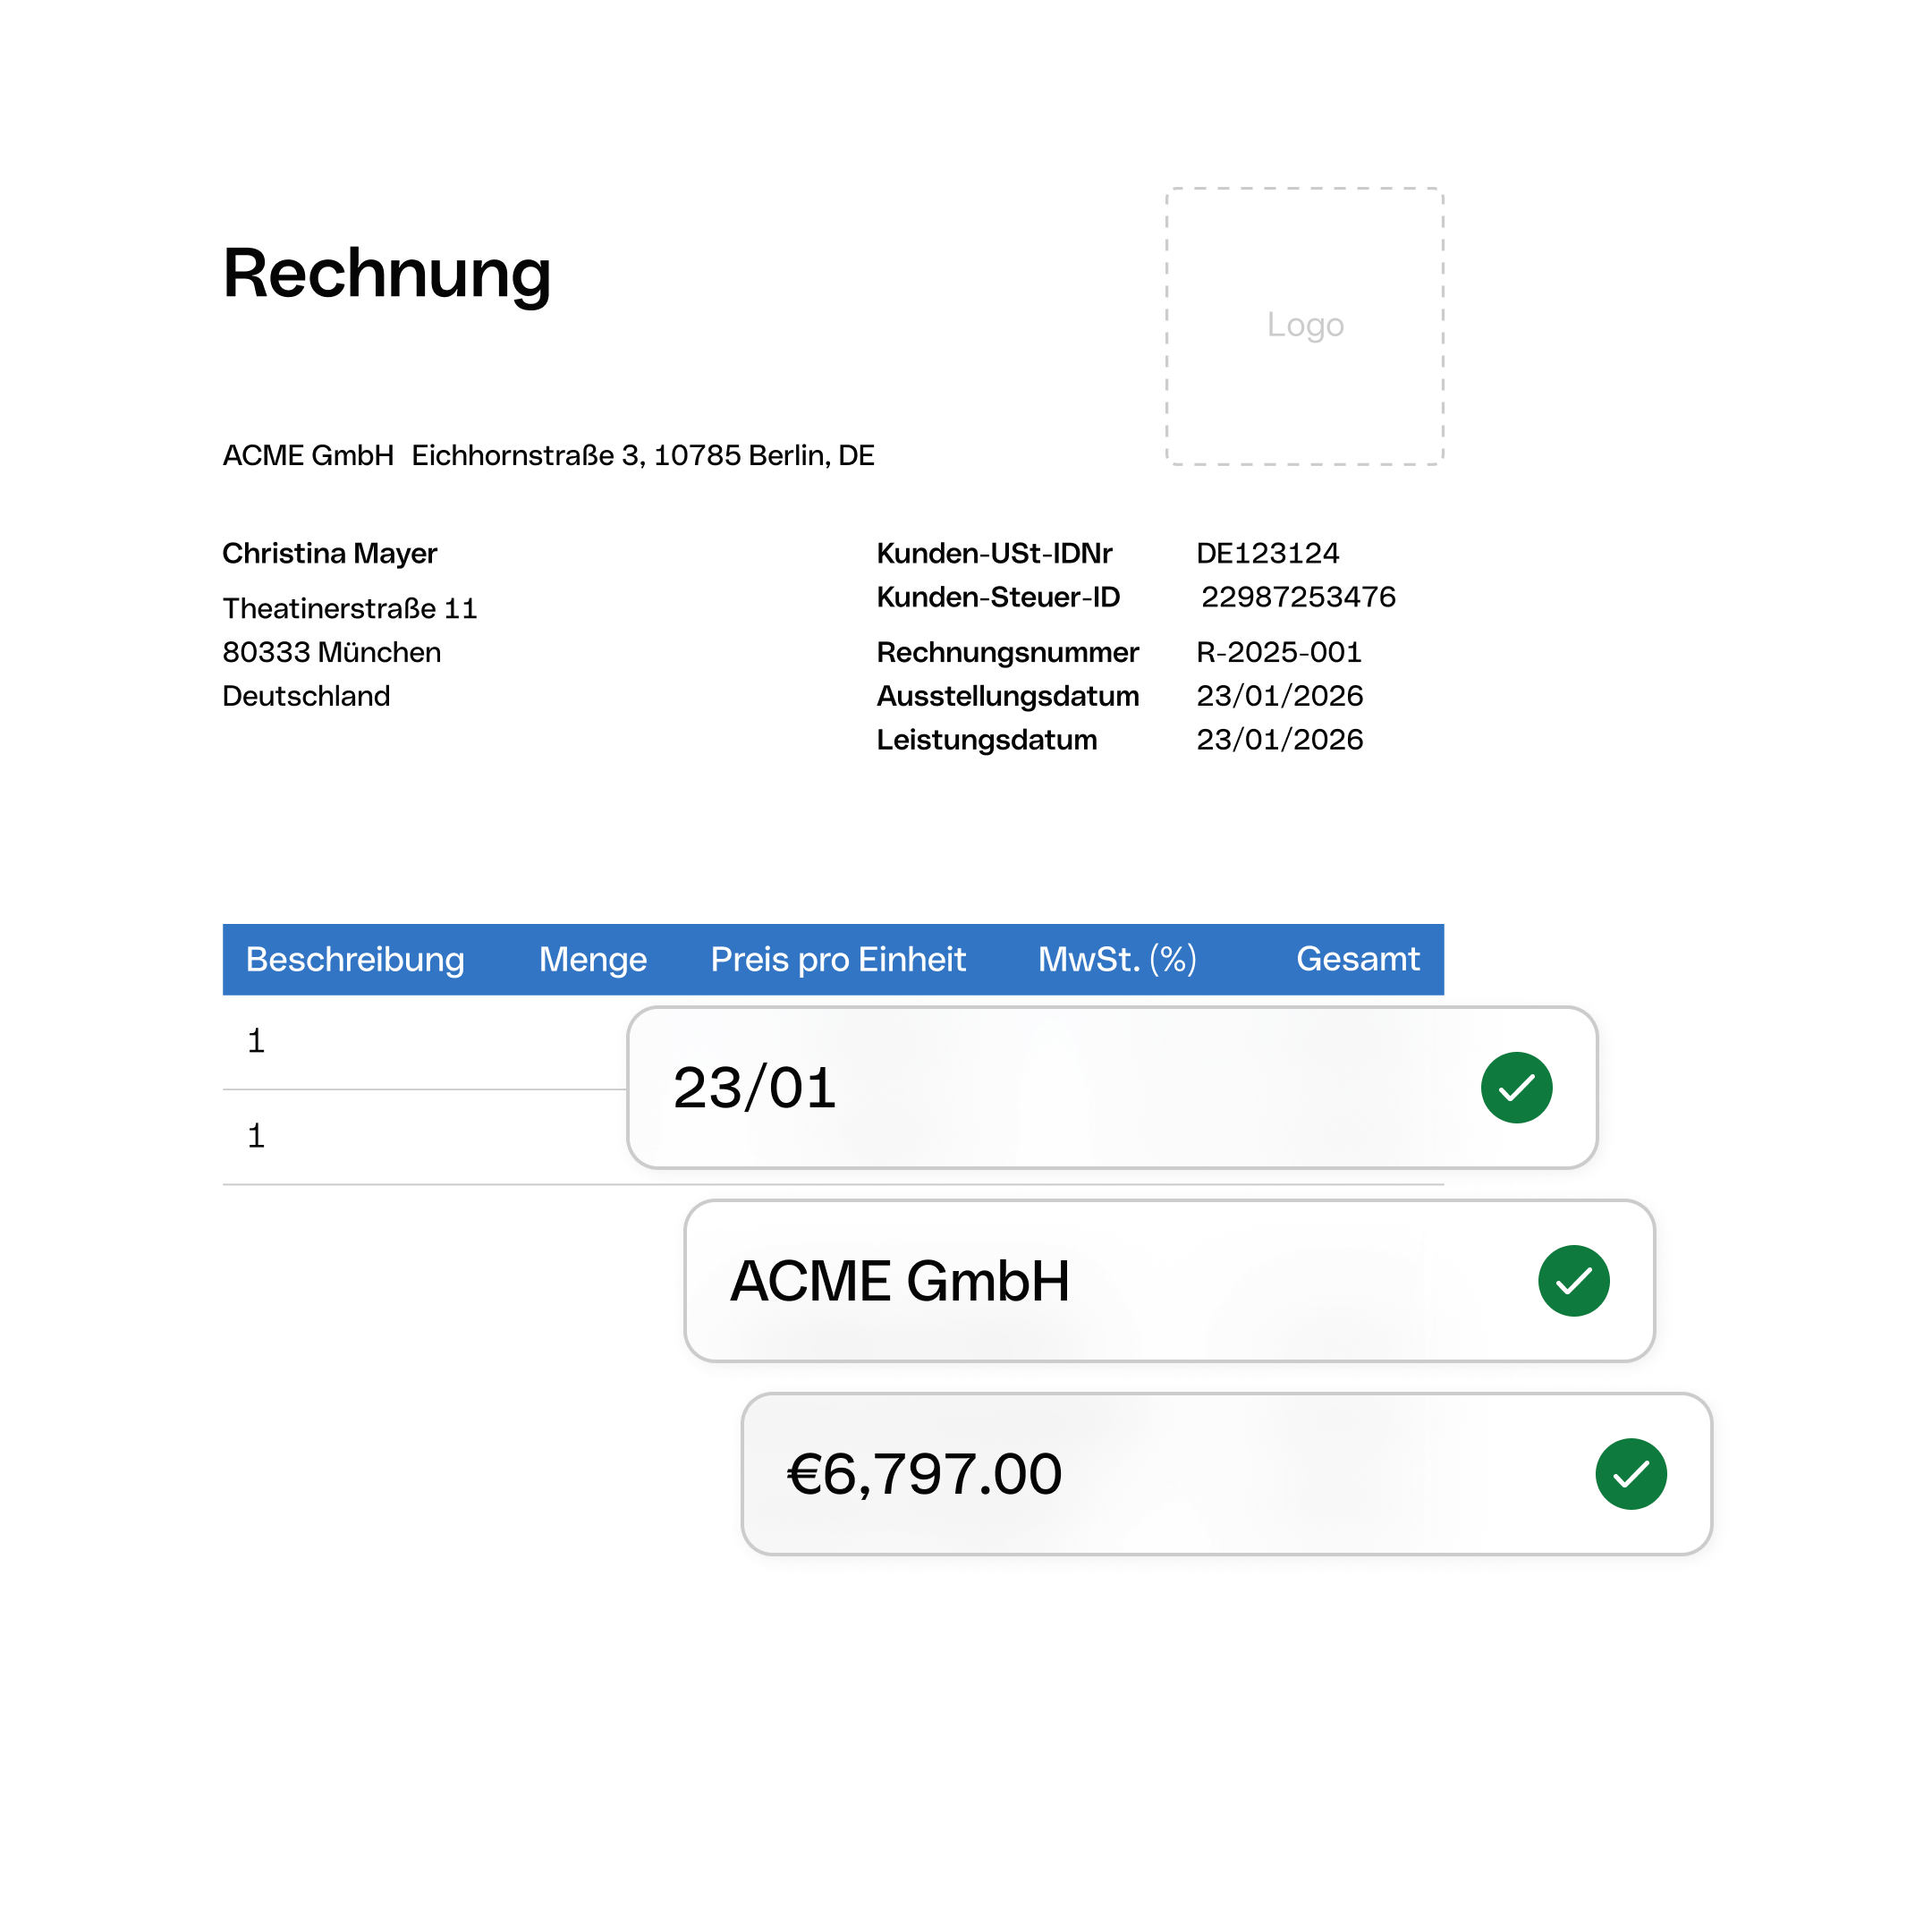Screen dimensions: 1932x1932
Task: Click the value 22987253476
Action: [x=1298, y=597]
